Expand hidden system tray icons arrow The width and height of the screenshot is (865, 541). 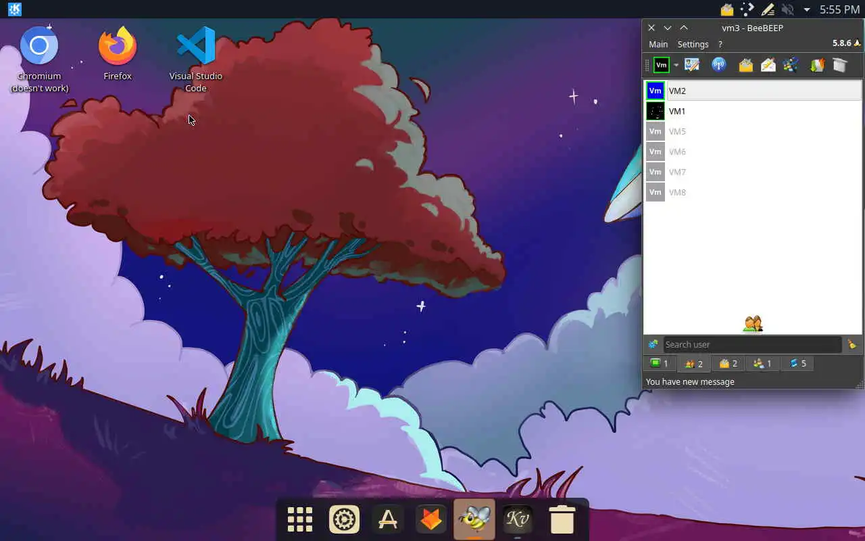point(806,10)
